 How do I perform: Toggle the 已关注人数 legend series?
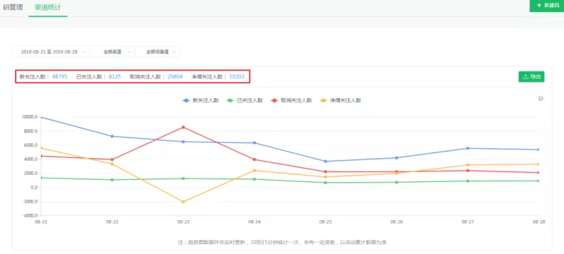(245, 101)
